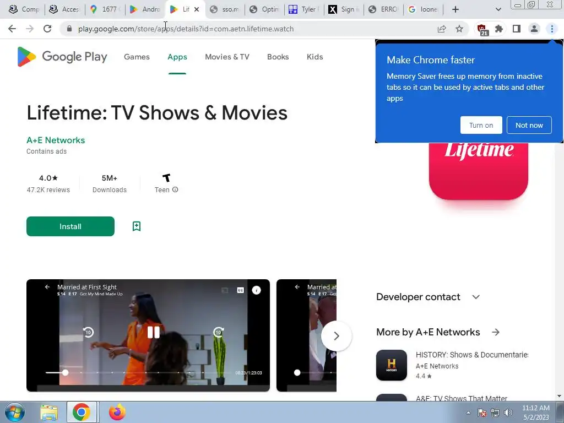Image resolution: width=564 pixels, height=423 pixels.
Task: Click the playback progress knob in first screenshot
Action: tap(65, 373)
